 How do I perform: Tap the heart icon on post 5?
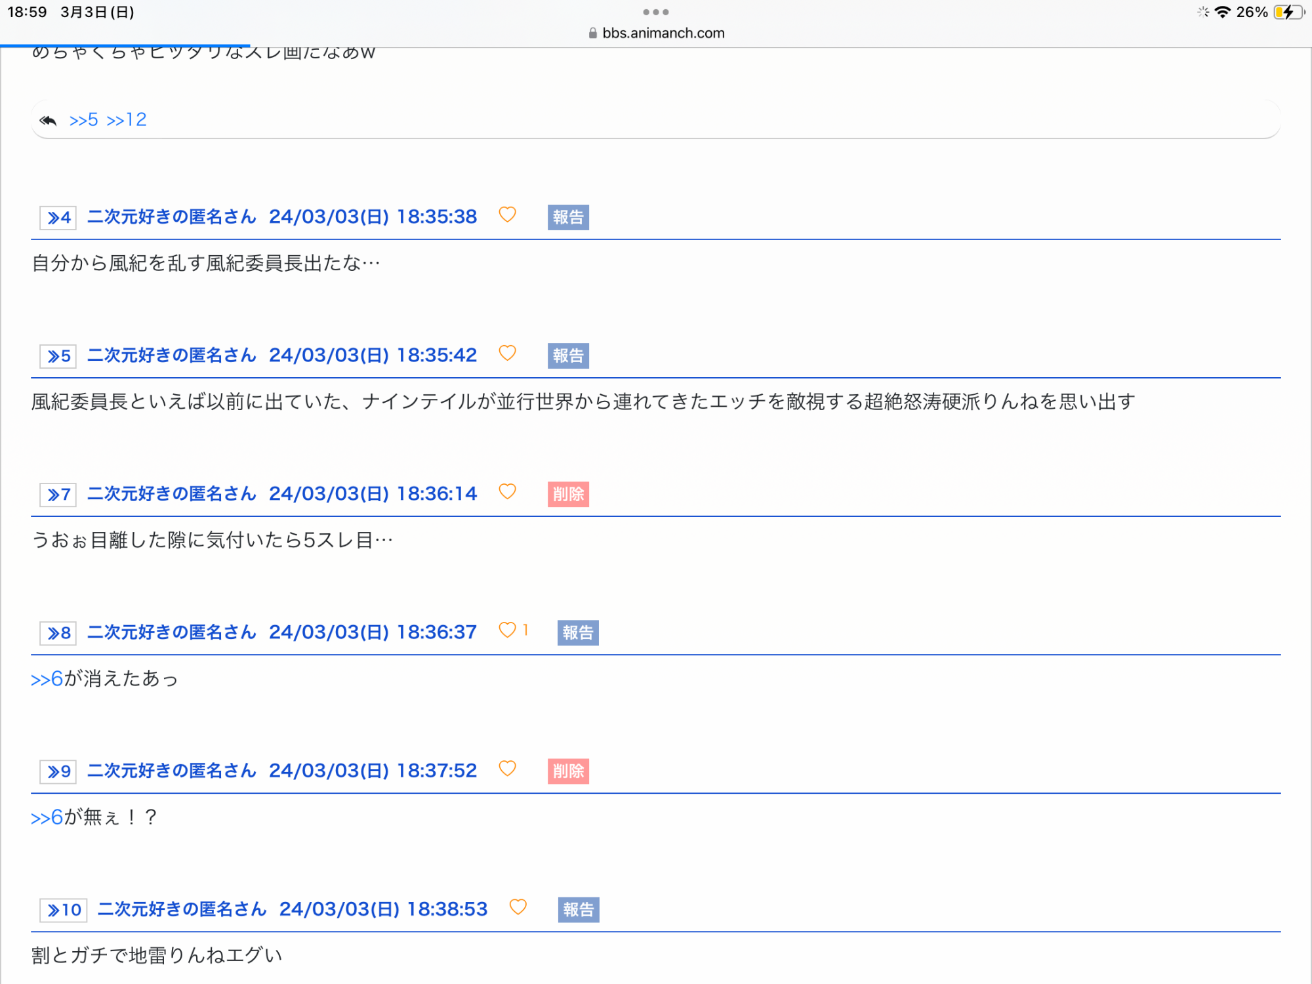(x=507, y=354)
